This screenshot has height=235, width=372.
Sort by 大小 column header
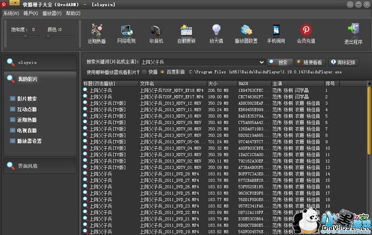click(222, 84)
